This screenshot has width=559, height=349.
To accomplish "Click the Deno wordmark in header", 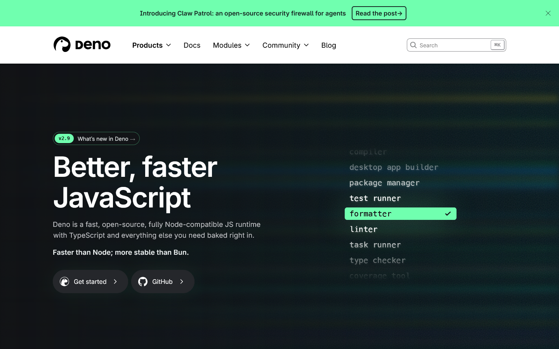I will click(x=93, y=45).
